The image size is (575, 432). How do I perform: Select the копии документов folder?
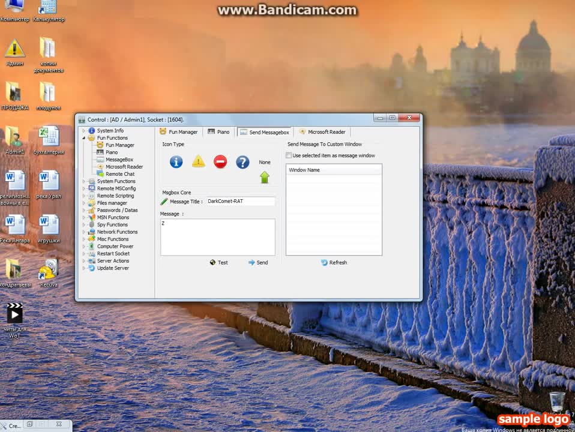[x=49, y=55]
